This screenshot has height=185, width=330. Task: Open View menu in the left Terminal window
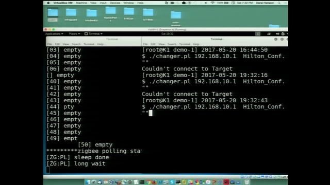click(65, 44)
